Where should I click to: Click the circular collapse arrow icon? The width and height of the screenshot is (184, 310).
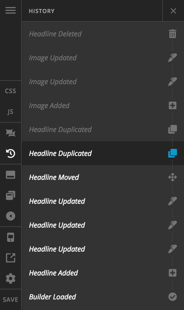10,216
